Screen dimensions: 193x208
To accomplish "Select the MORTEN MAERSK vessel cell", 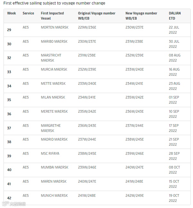I will pos(54,27).
